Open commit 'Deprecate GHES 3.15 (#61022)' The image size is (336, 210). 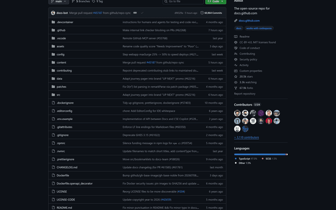click(141, 135)
